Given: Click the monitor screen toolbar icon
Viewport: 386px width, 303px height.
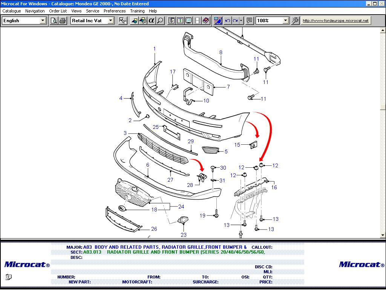Looking at the screenshot, I should coord(188,21).
